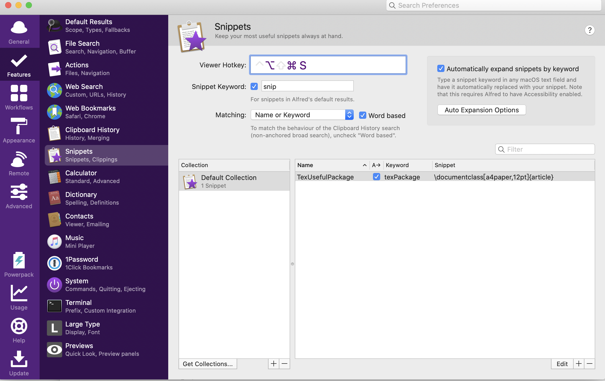Open the Viewer Hotkey input field
Screen dimensions: 605x381
point(328,65)
